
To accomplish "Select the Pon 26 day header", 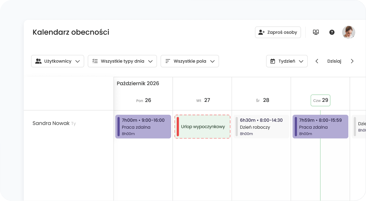I will coord(144,100).
